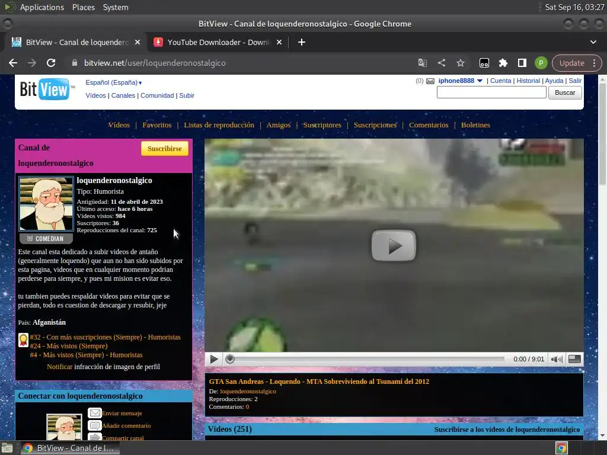Close the BitView tab

(x=138, y=42)
